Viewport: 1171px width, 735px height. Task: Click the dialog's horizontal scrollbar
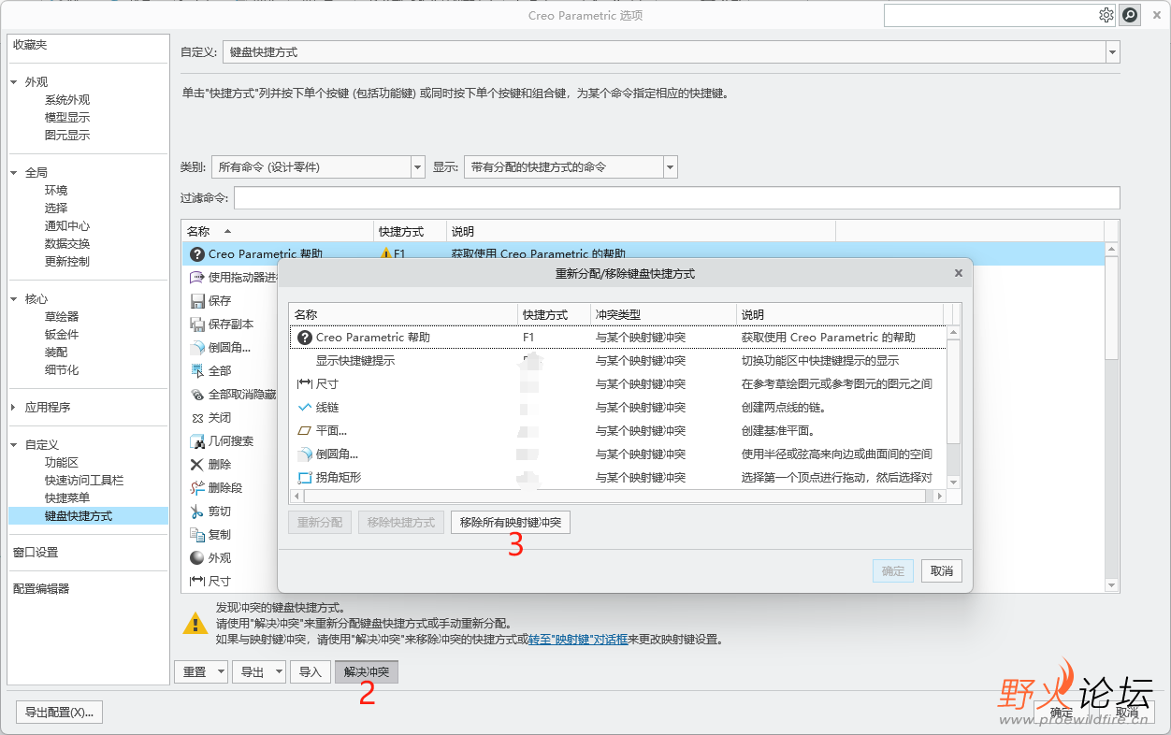coord(615,497)
